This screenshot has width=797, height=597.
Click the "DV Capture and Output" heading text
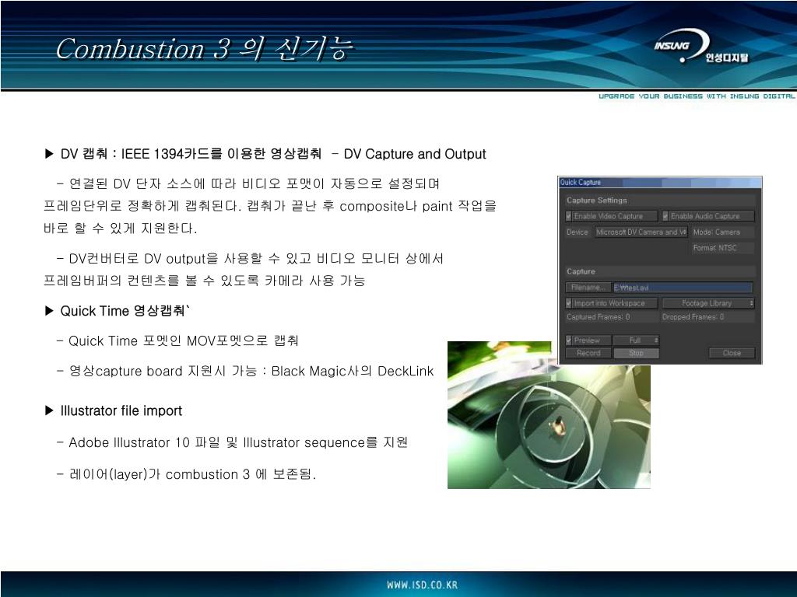pos(415,154)
